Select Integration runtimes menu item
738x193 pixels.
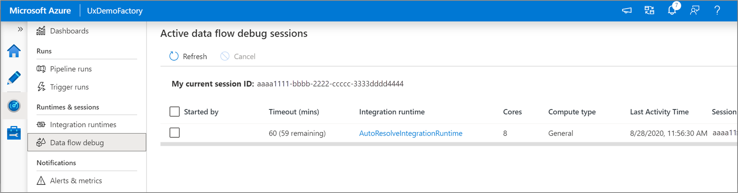tap(83, 125)
